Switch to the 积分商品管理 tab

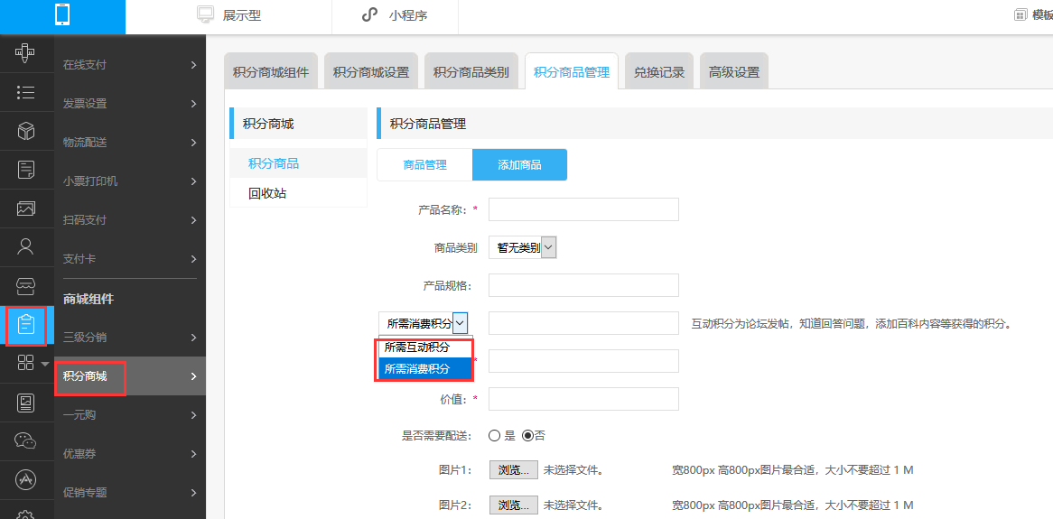click(x=572, y=72)
